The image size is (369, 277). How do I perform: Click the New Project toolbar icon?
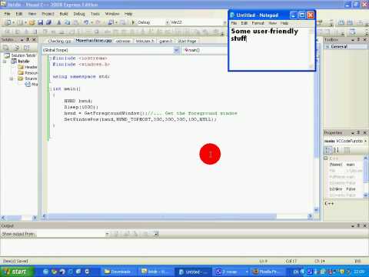pyautogui.click(x=8, y=22)
